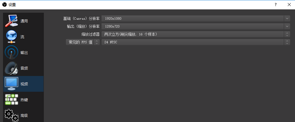Select the 流 stream globe icon

[x=11, y=37]
